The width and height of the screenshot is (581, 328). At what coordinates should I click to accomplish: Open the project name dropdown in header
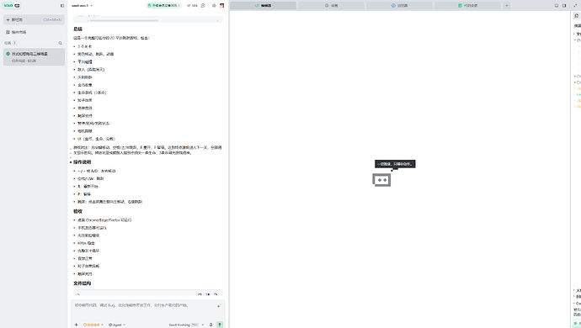click(x=82, y=6)
